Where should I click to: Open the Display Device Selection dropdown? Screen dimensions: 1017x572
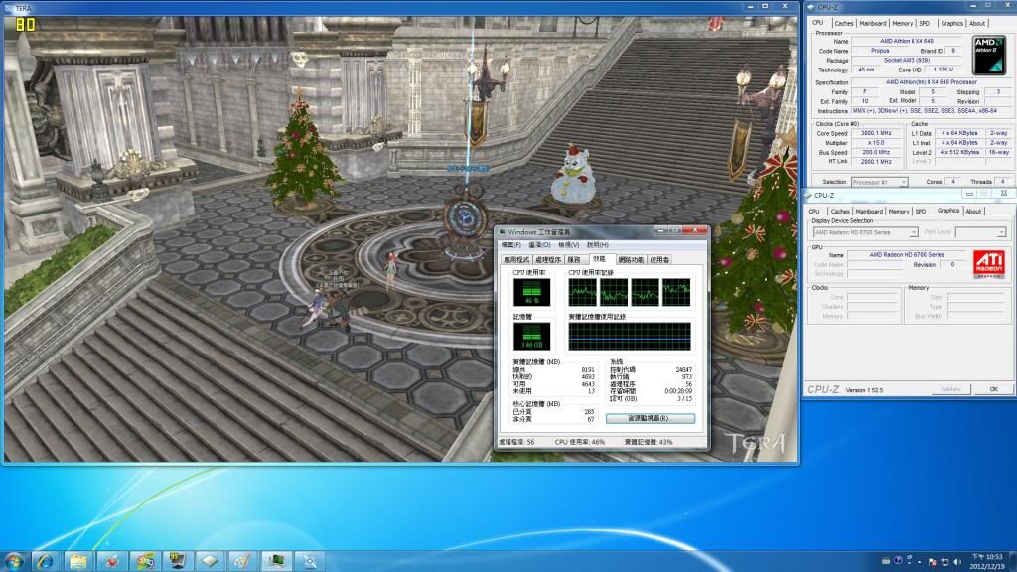(x=865, y=232)
